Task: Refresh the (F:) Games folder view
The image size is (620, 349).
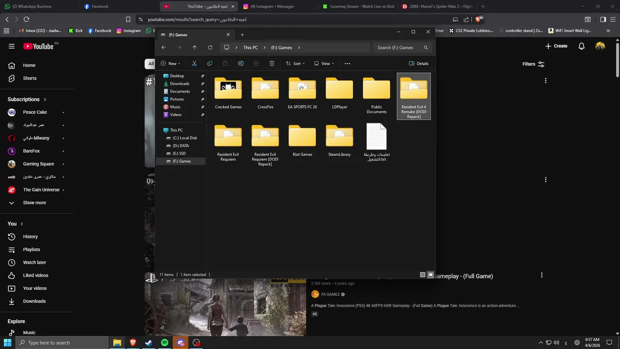Action: (210, 48)
